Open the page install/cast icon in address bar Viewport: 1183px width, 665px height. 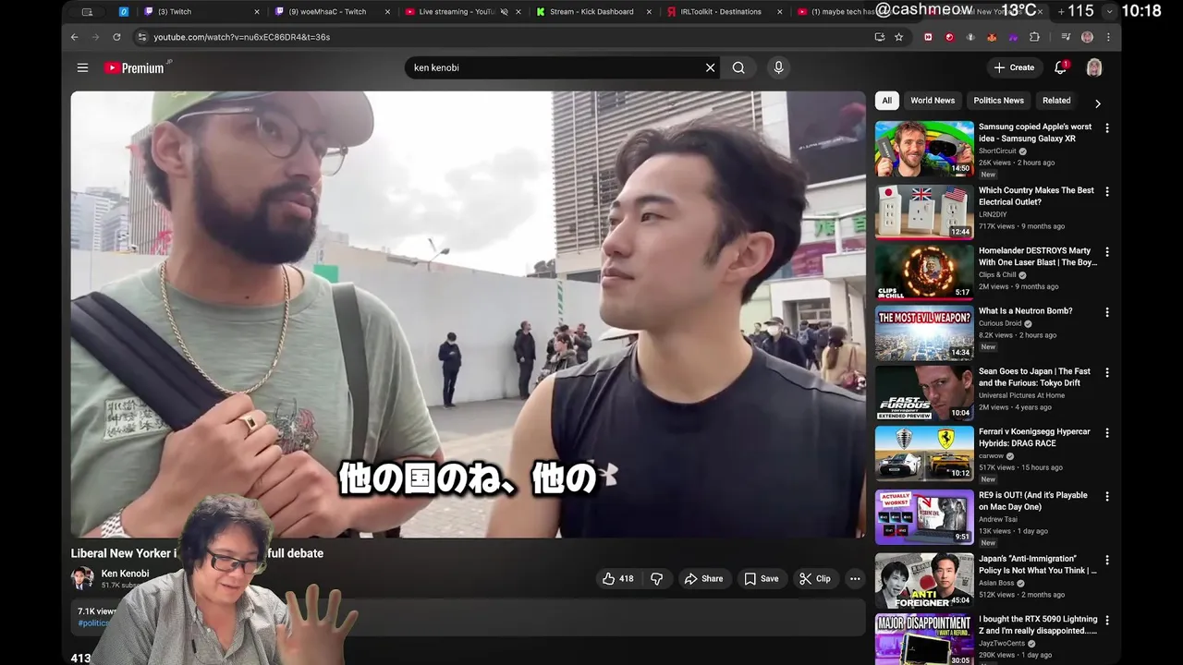[x=879, y=37]
